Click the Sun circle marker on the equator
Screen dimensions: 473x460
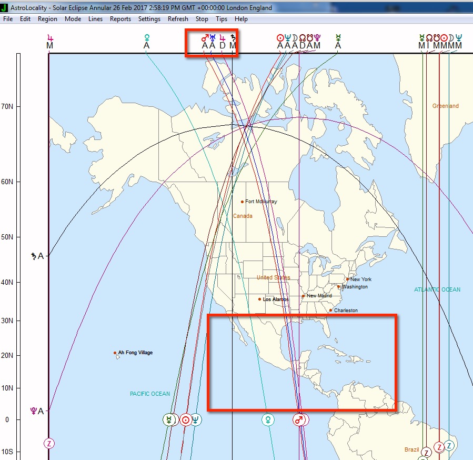click(185, 419)
